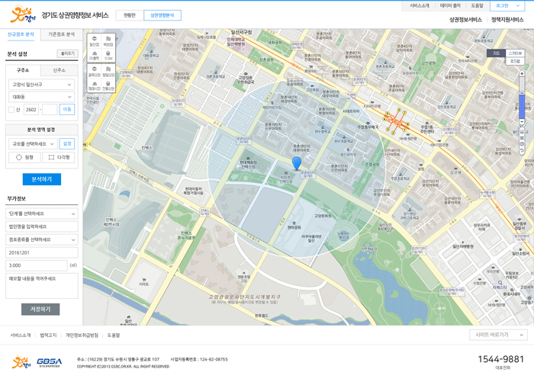Click the 전통상점 icon on the map
The height and width of the screenshot is (382, 534).
[108, 85]
